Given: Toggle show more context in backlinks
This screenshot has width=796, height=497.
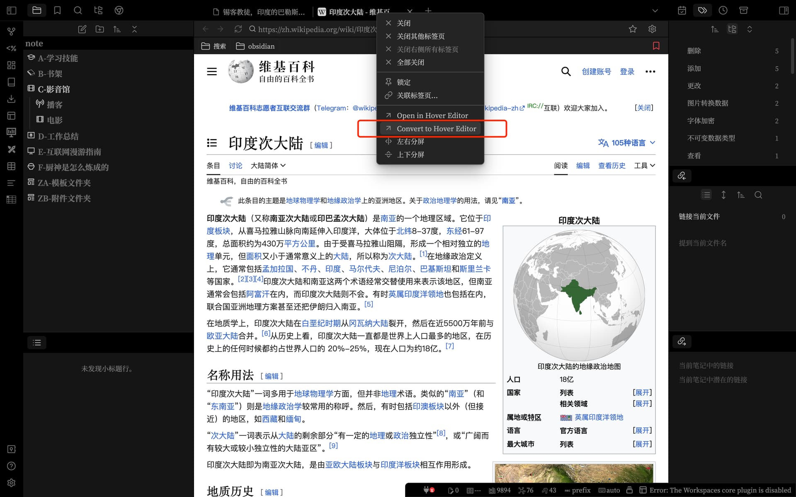Looking at the screenshot, I should (x=723, y=195).
